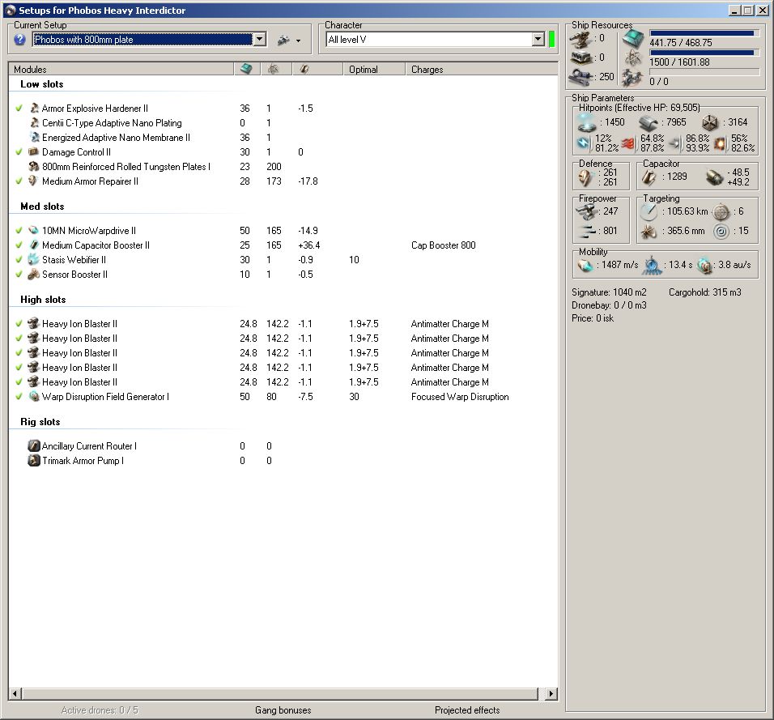Screen dimensions: 774x720
Task: Click the capacitor column header icon
Action: pos(304,69)
